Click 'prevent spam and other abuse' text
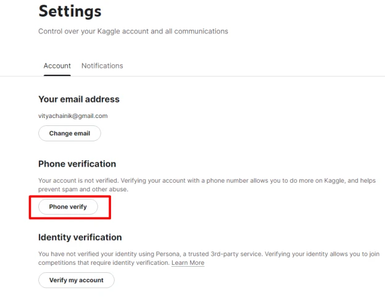 (83, 190)
